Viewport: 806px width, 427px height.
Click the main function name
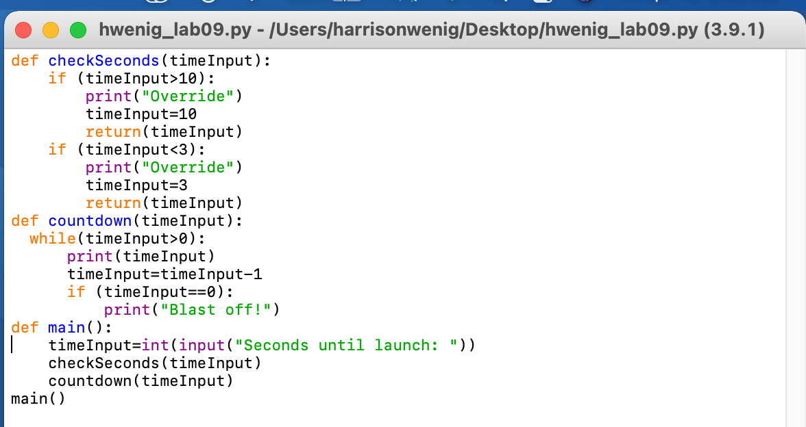pyautogui.click(x=66, y=327)
